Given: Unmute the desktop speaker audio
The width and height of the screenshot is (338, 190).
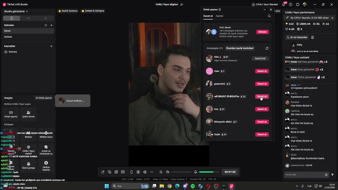Looking at the screenshot, I should pyautogui.click(x=167, y=172).
